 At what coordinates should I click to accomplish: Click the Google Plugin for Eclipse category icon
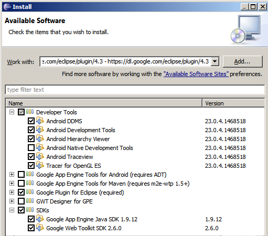click(30, 192)
